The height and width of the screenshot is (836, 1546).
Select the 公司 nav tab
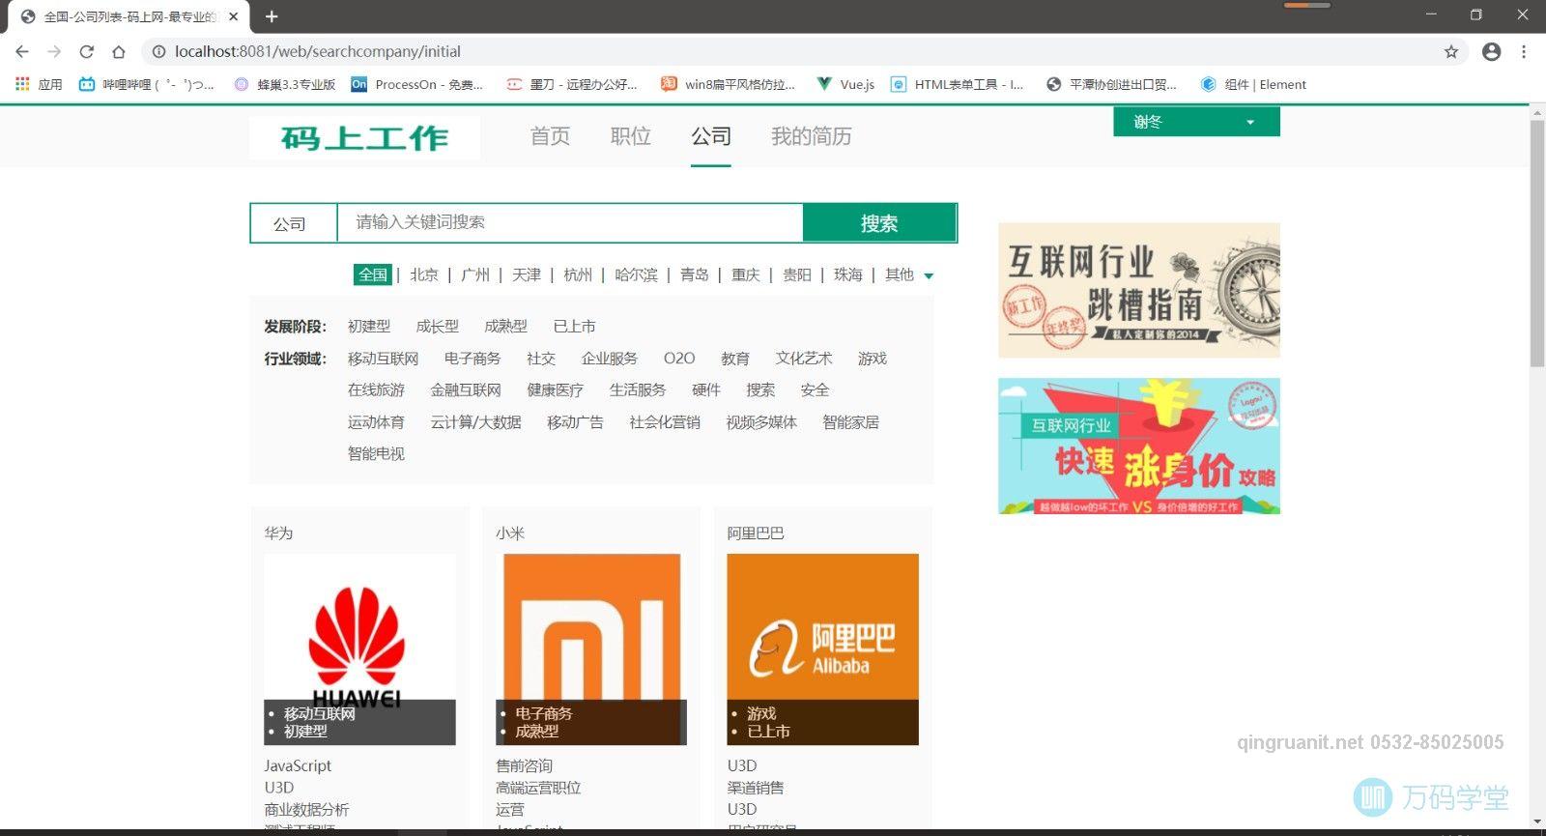point(710,136)
